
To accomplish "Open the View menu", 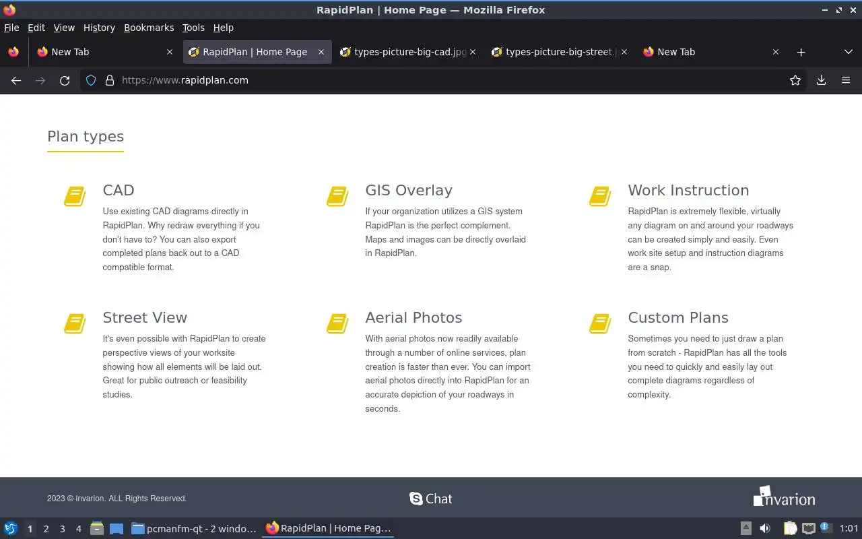I will coord(64,28).
